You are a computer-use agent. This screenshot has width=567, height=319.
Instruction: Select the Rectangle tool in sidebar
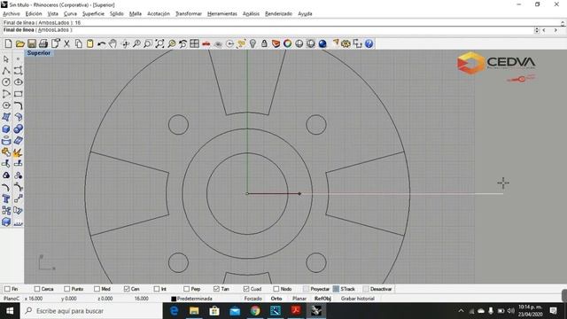pyautogui.click(x=18, y=94)
